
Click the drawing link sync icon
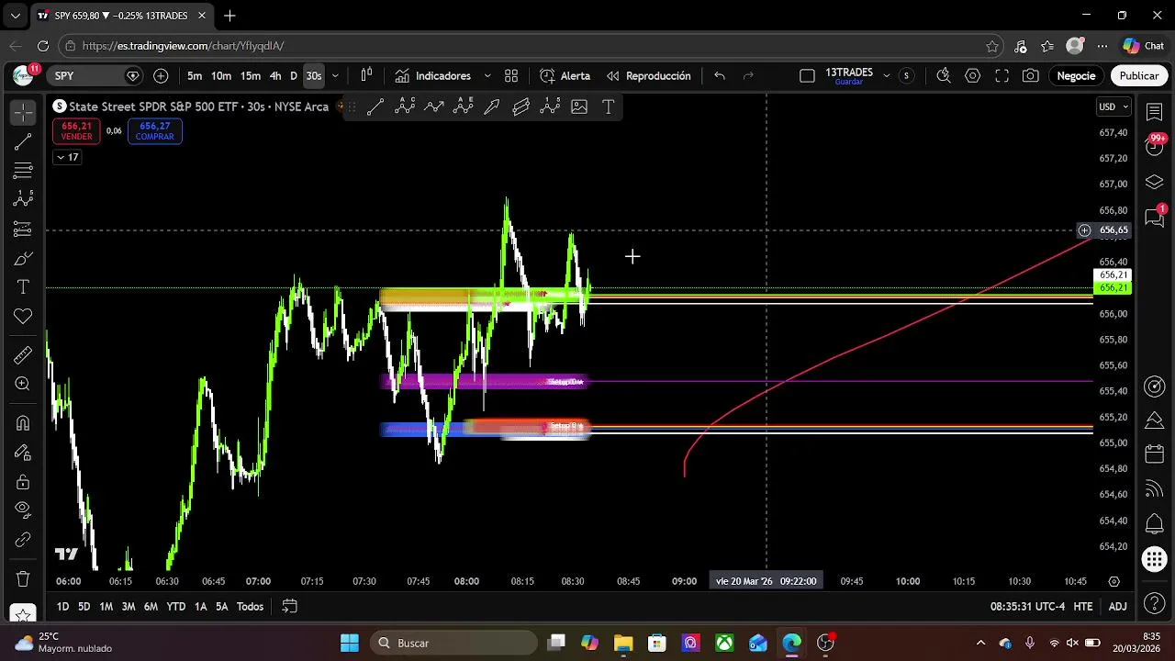tap(23, 539)
